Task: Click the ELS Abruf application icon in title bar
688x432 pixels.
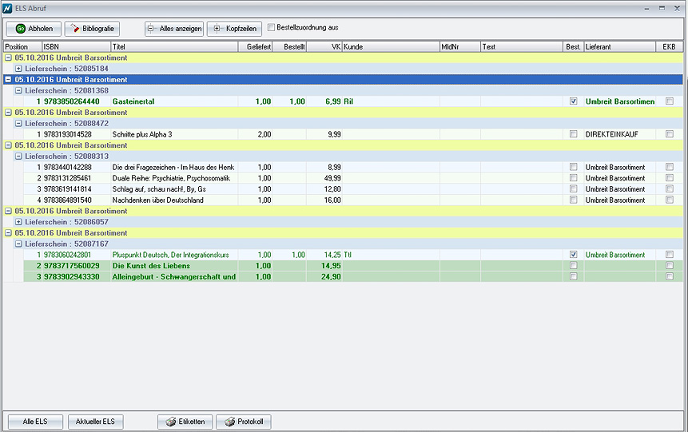Action: [x=7, y=6]
